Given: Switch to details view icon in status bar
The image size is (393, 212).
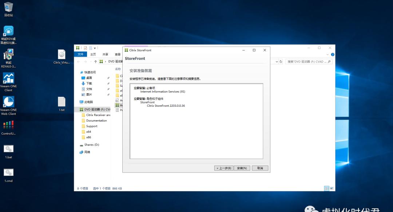Looking at the screenshot, I should point(326,188).
